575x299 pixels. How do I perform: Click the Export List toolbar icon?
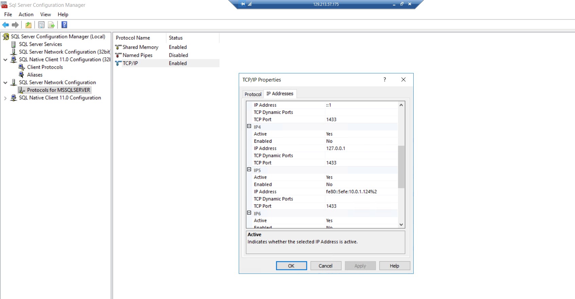pos(51,25)
